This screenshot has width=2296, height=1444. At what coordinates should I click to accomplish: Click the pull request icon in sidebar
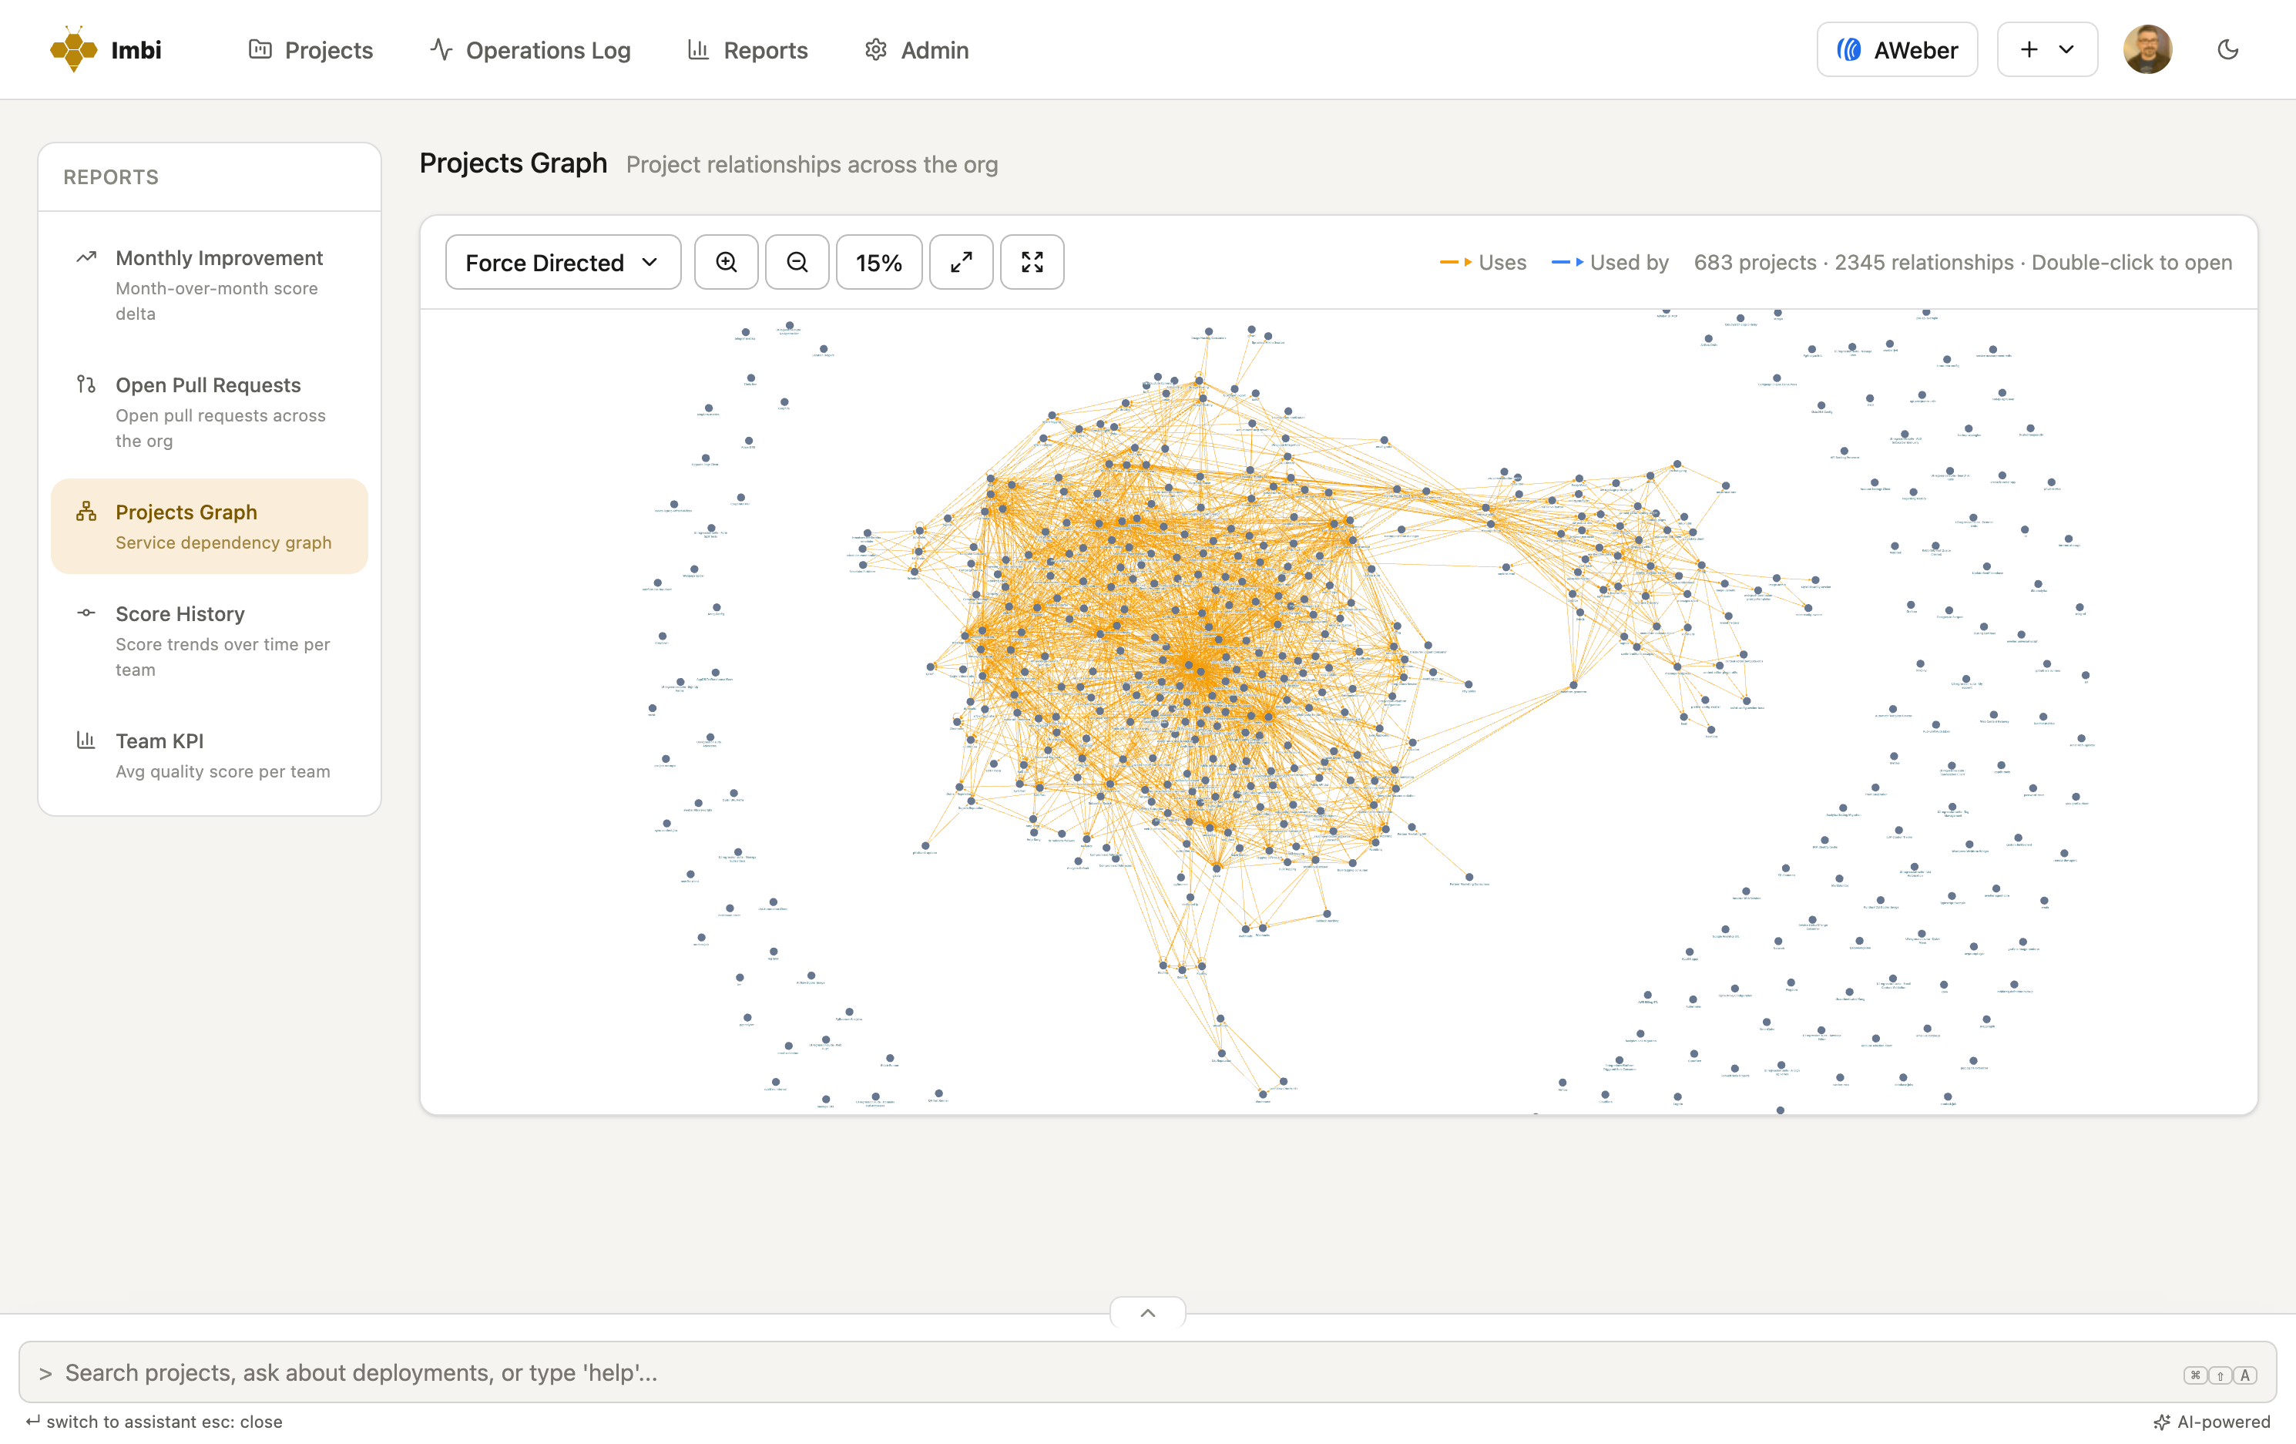click(x=86, y=385)
